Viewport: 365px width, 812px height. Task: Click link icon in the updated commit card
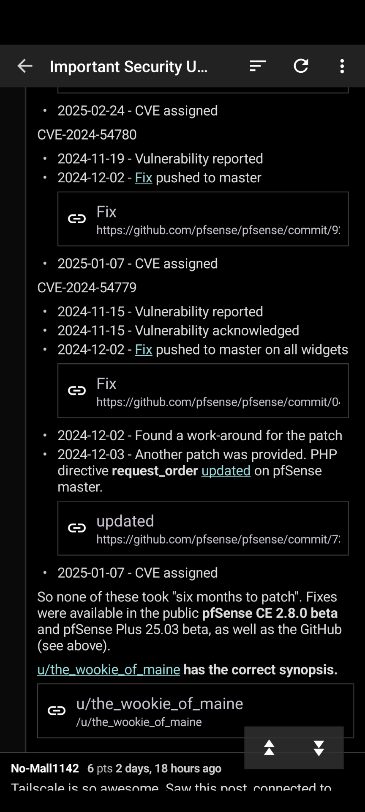pyautogui.click(x=77, y=528)
